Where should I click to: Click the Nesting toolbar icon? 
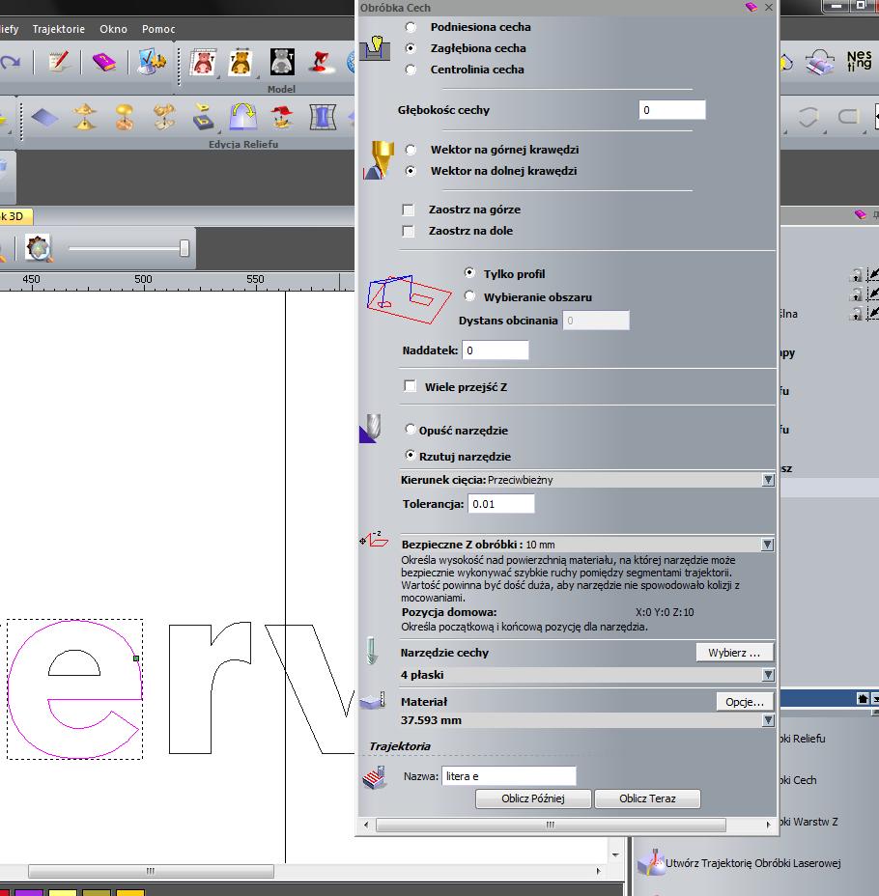click(x=859, y=61)
